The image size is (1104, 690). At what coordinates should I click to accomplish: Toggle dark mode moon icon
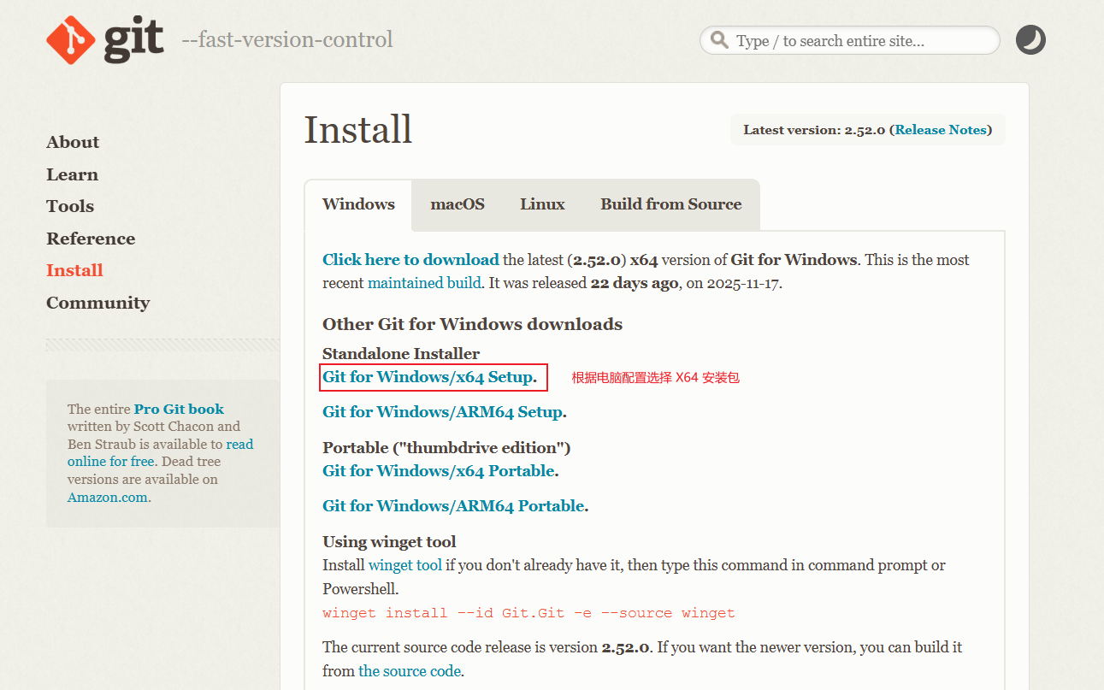pyautogui.click(x=1030, y=40)
